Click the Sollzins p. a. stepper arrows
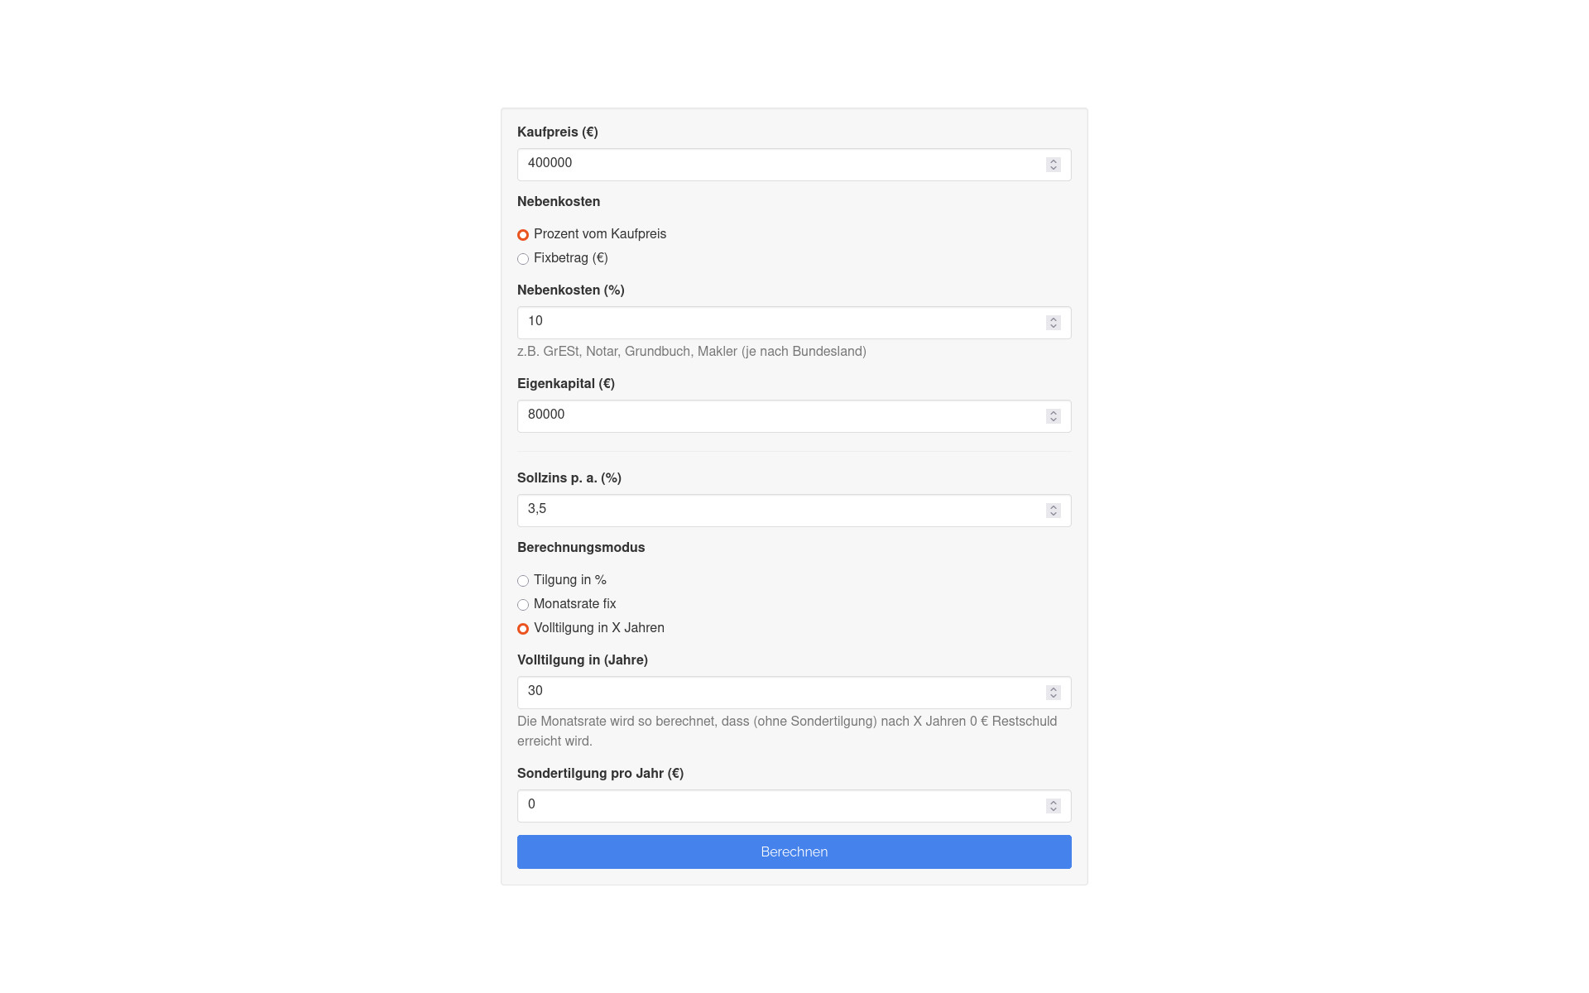This screenshot has width=1589, height=993. pyautogui.click(x=1053, y=511)
